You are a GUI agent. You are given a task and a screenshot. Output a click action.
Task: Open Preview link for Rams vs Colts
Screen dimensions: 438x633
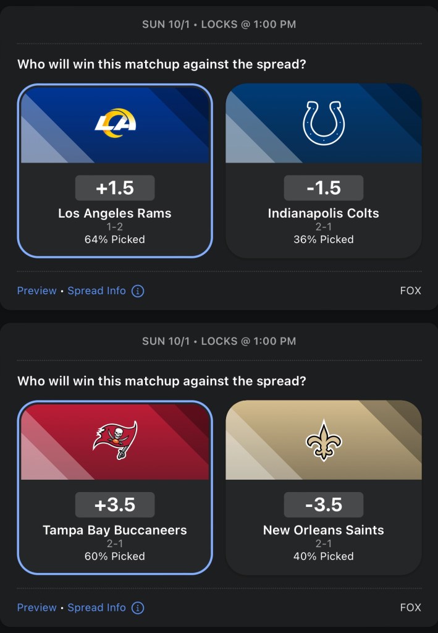point(36,291)
